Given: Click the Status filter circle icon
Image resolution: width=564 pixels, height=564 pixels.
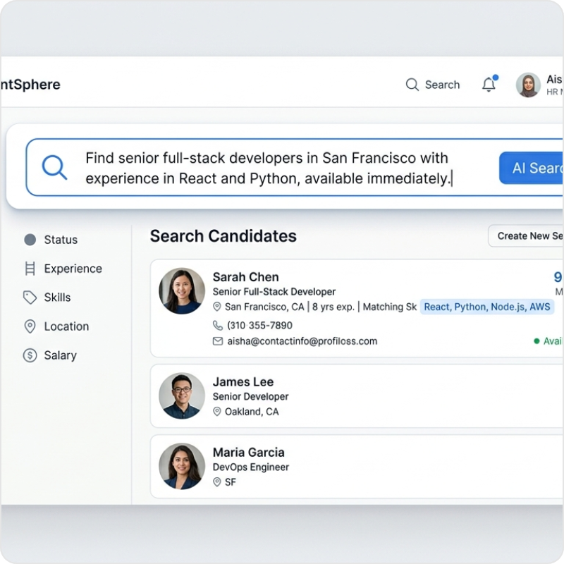Looking at the screenshot, I should 30,240.
